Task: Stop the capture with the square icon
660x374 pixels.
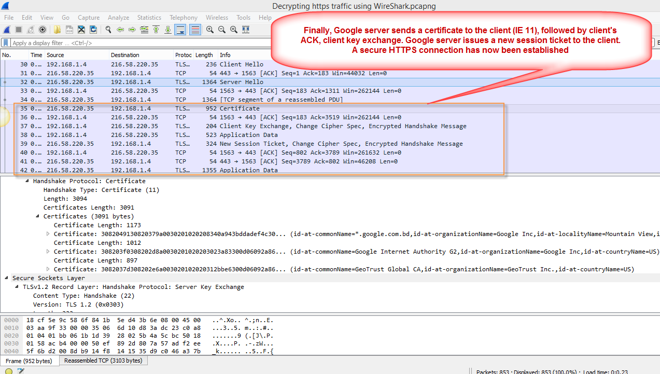Action: tap(19, 30)
